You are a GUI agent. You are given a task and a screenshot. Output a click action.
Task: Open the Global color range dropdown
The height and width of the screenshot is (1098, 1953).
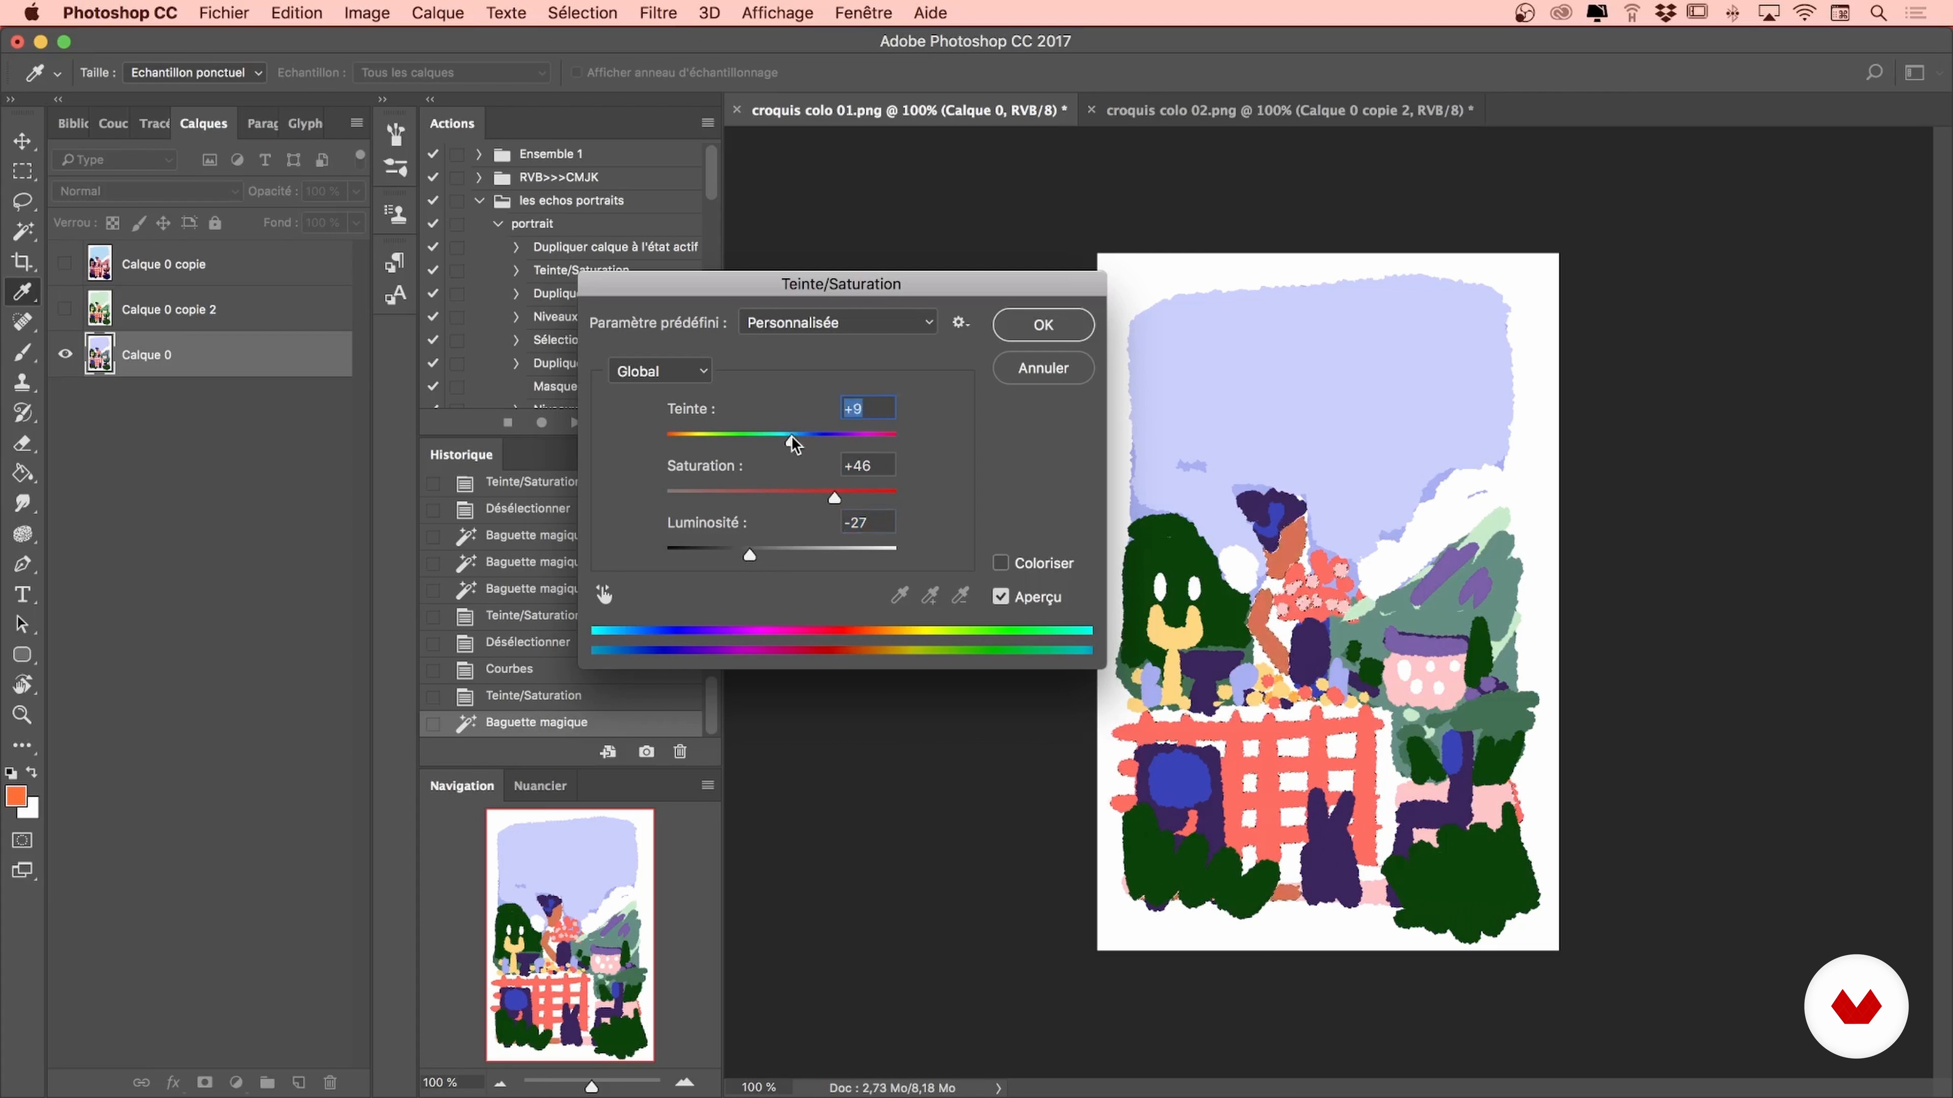pyautogui.click(x=660, y=371)
